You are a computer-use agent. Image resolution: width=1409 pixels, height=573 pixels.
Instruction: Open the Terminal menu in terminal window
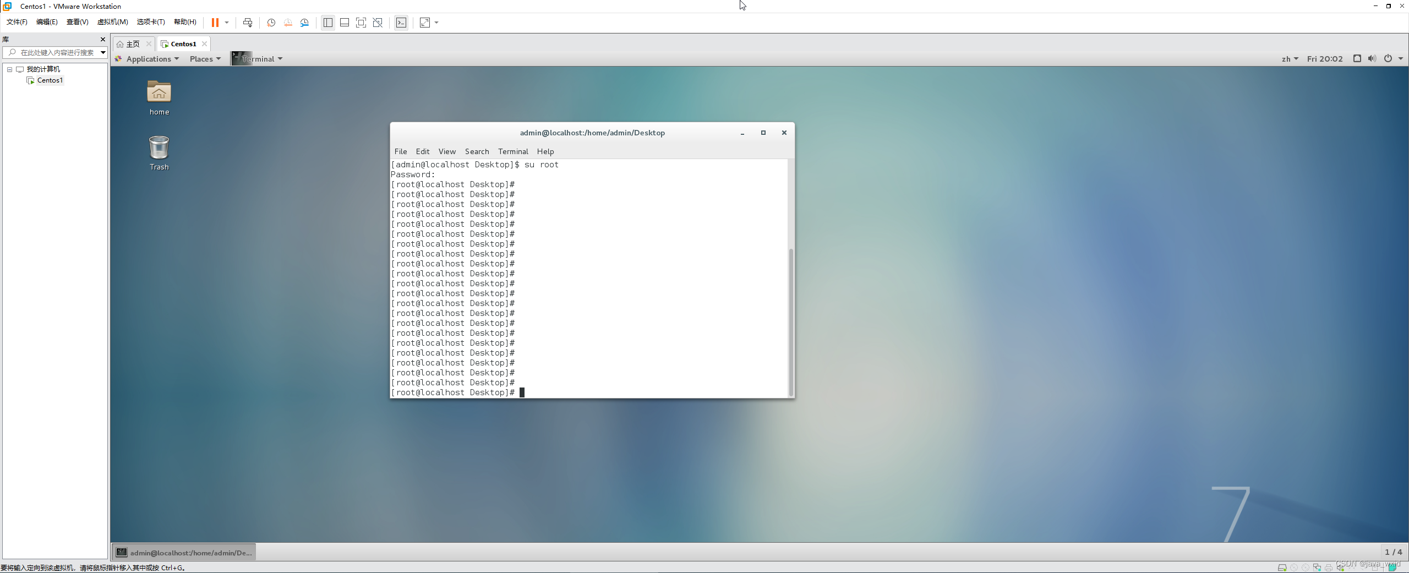[513, 151]
